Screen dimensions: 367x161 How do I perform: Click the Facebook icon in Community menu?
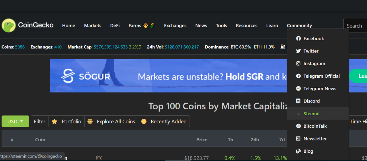tap(298, 39)
